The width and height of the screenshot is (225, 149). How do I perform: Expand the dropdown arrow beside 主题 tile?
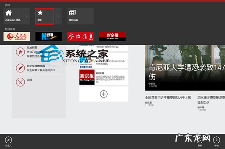(x=58, y=16)
